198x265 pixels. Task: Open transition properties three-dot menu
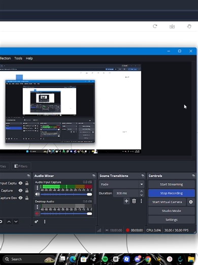pyautogui.click(x=141, y=201)
